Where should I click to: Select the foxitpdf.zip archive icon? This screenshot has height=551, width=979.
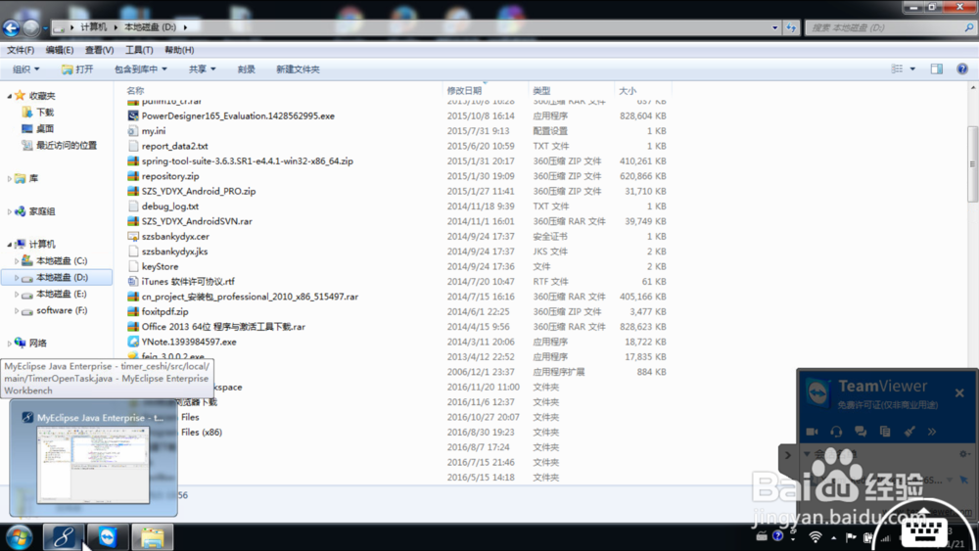[x=132, y=311]
